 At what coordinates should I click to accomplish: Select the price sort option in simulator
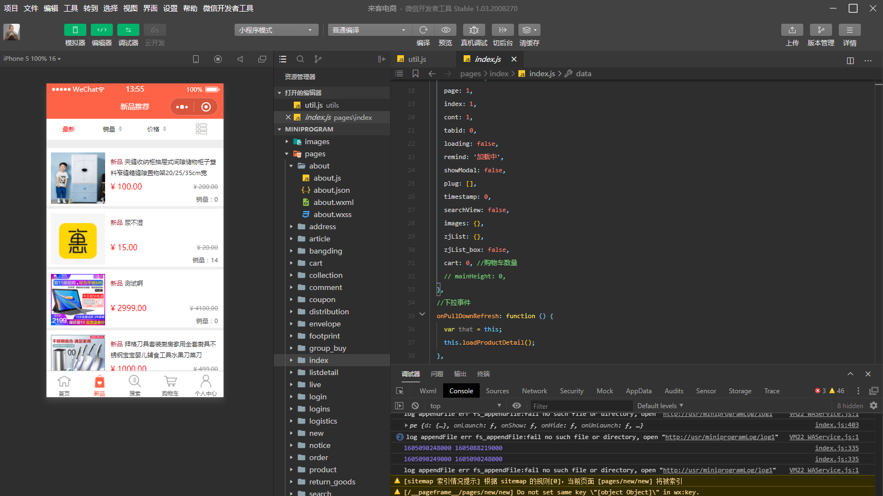click(x=153, y=129)
